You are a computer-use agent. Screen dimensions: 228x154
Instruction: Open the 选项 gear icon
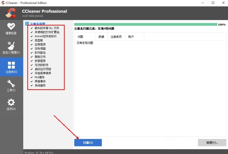click(11, 102)
